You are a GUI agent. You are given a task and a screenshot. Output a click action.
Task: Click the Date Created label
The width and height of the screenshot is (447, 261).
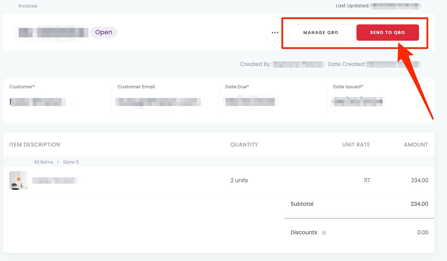[x=346, y=64]
